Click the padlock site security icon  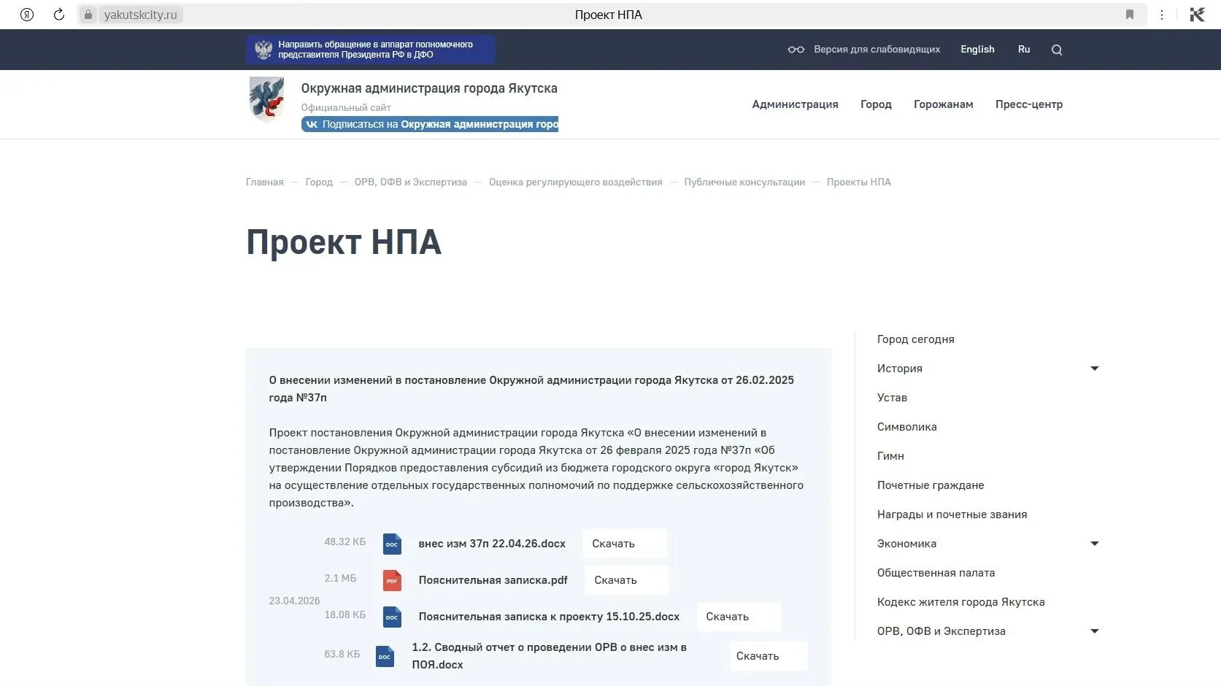tap(88, 15)
